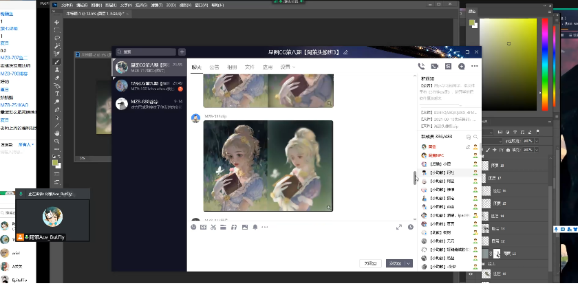This screenshot has width=578, height=299.
Task: Start a voice call in the group chat
Action: [x=421, y=66]
